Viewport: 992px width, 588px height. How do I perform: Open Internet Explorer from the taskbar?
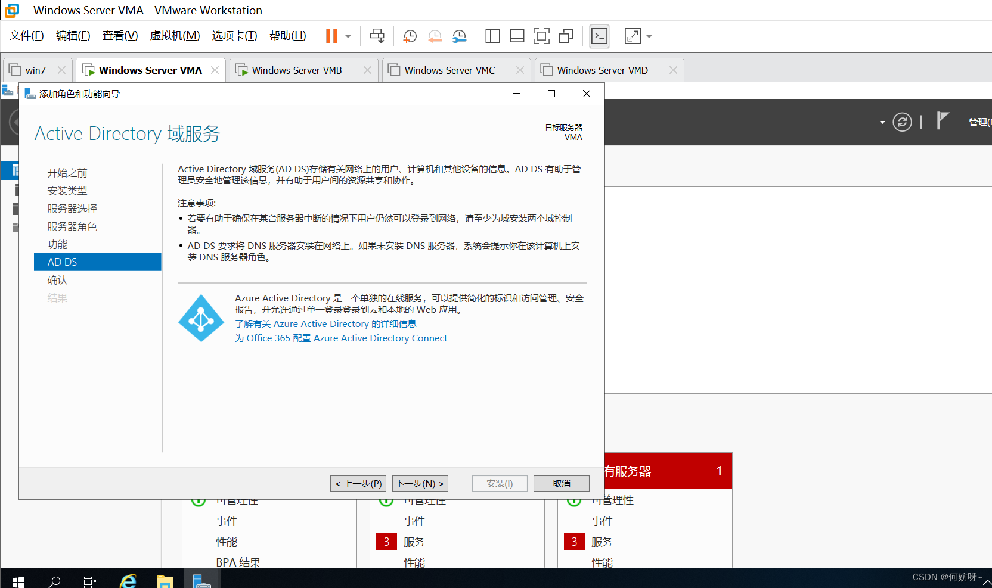pos(128,581)
